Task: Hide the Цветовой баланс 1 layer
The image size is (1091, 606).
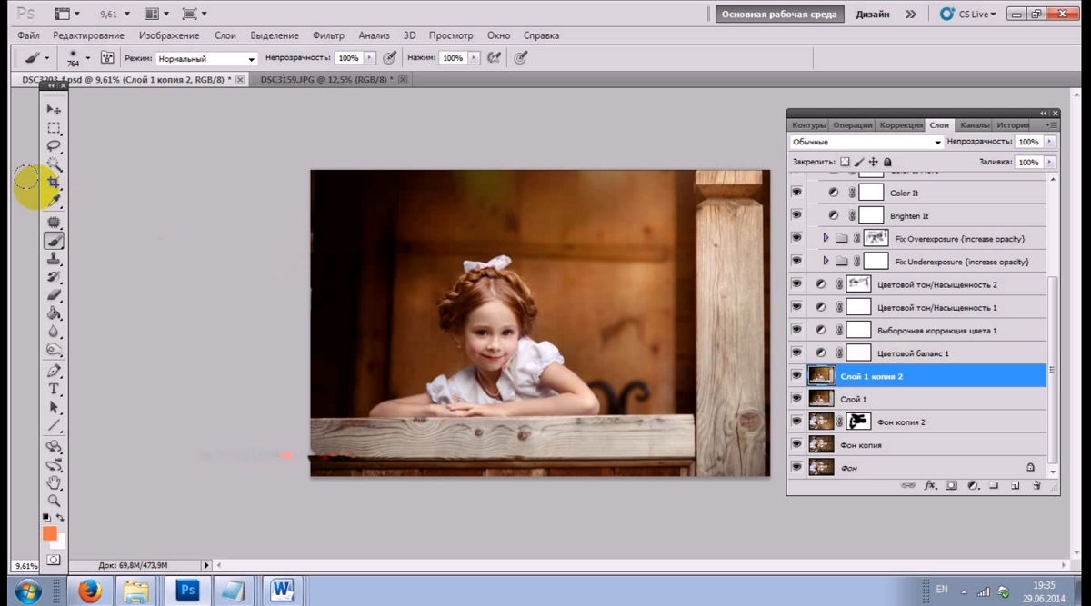Action: point(796,353)
